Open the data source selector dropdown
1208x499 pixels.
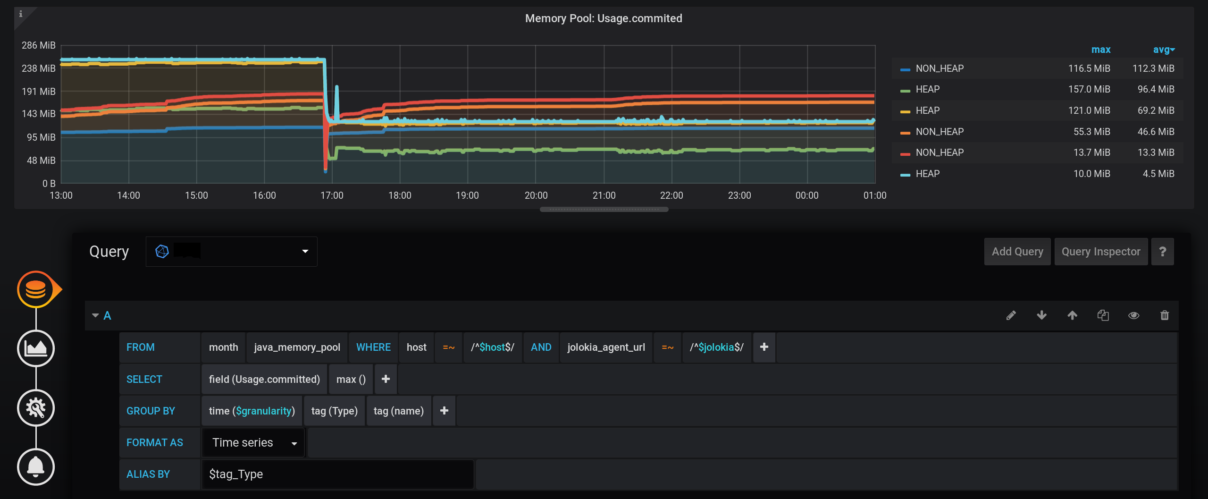[231, 251]
